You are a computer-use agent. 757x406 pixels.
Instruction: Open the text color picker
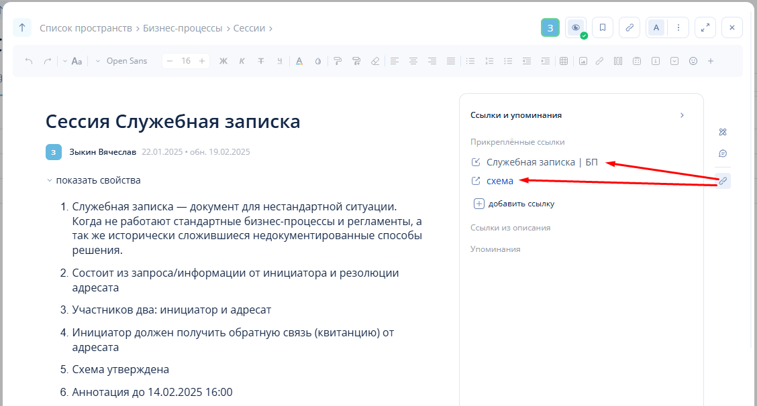pos(299,61)
